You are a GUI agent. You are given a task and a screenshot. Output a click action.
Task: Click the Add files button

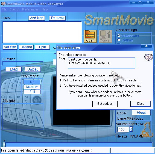[37, 18]
